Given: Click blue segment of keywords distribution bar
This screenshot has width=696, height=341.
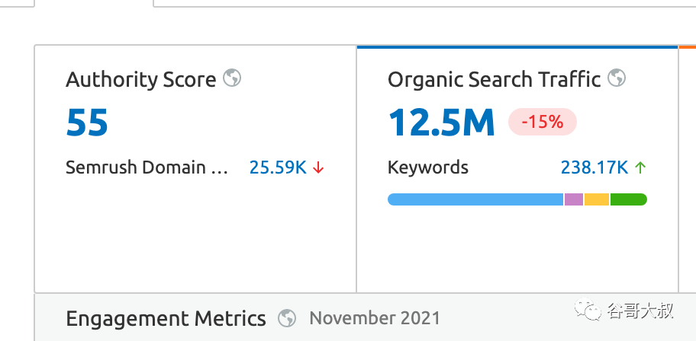Looking at the screenshot, I should (x=475, y=199).
